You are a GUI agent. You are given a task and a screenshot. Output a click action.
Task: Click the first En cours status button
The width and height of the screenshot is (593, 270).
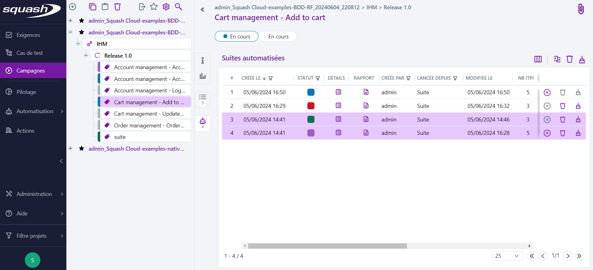[236, 36]
